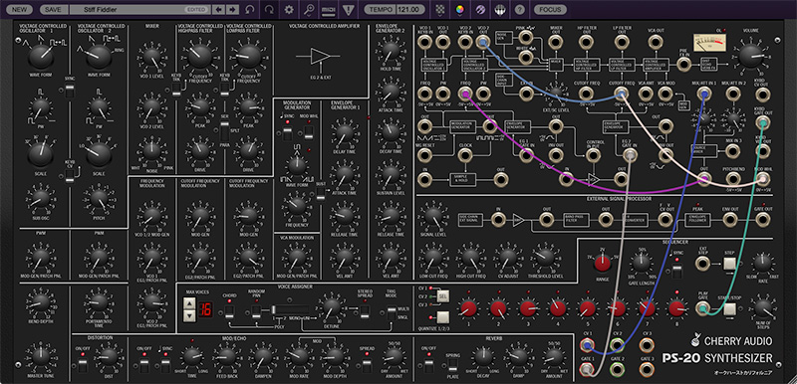Click the highpass CUTOFF FREQUENCY knob
Screen dimensions: 797x384
[x=200, y=56]
